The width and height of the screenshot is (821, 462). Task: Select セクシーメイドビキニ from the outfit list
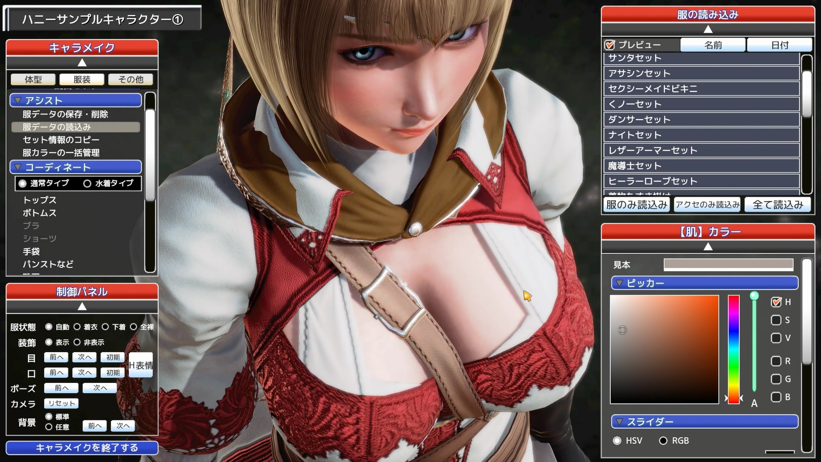point(701,88)
